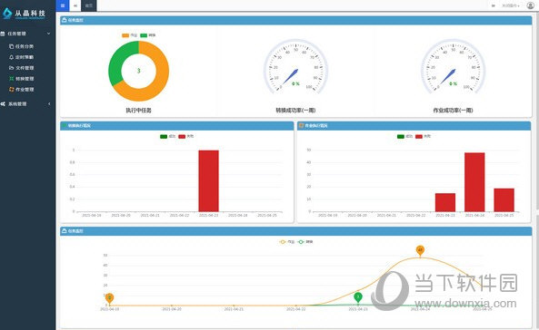Click the green icon beside 转换管理

tap(11, 79)
